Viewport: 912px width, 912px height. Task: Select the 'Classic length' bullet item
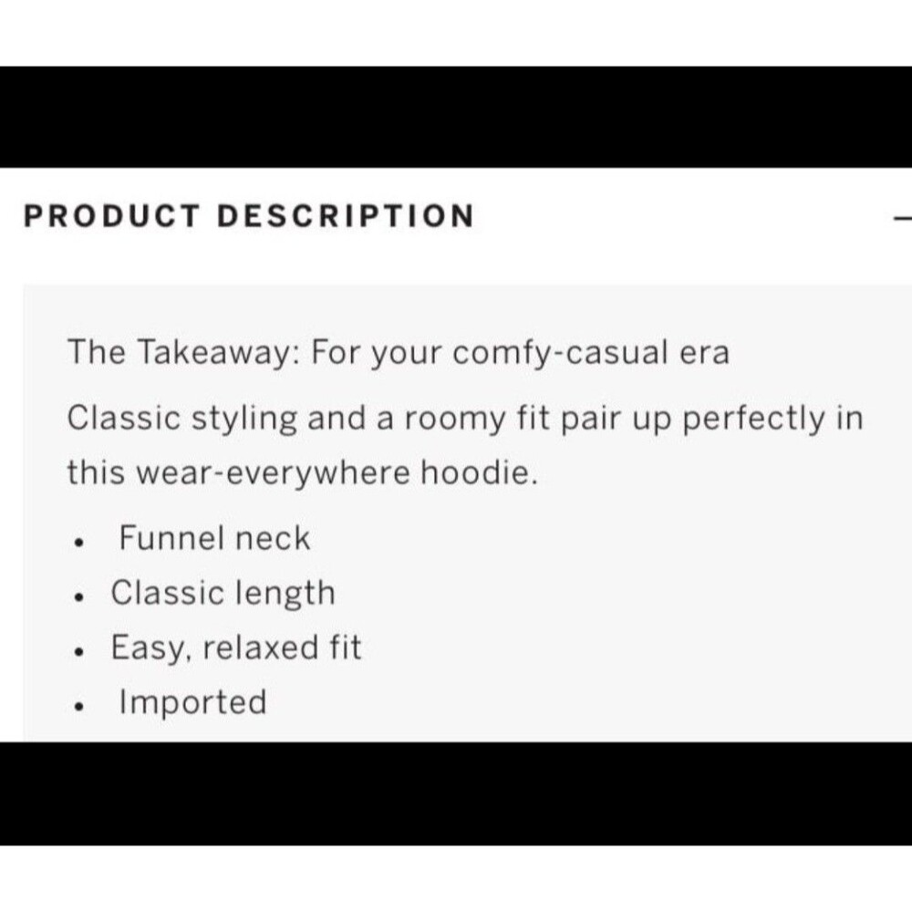click(x=223, y=593)
